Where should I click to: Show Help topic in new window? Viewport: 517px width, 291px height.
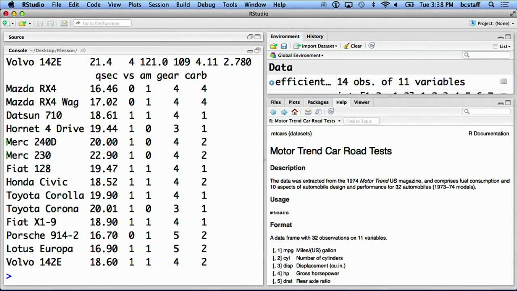tap(318, 112)
